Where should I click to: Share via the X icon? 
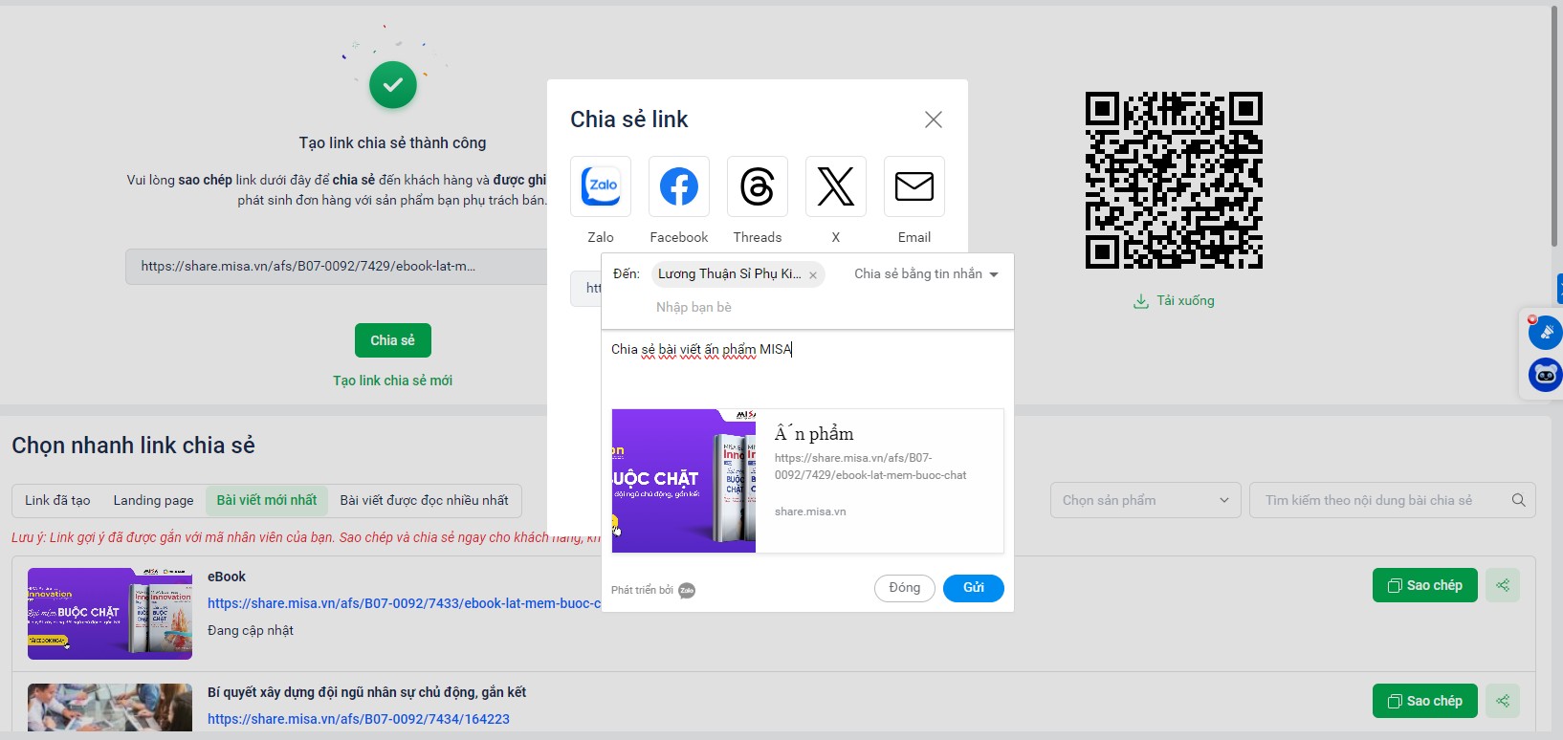point(836,186)
